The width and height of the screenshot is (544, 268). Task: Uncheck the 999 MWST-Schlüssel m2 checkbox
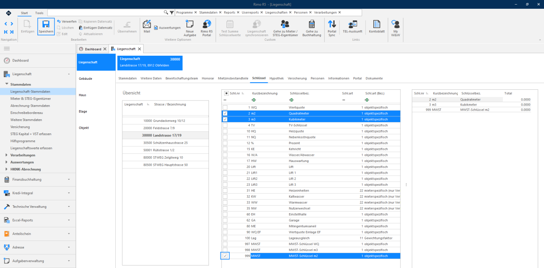(225, 256)
